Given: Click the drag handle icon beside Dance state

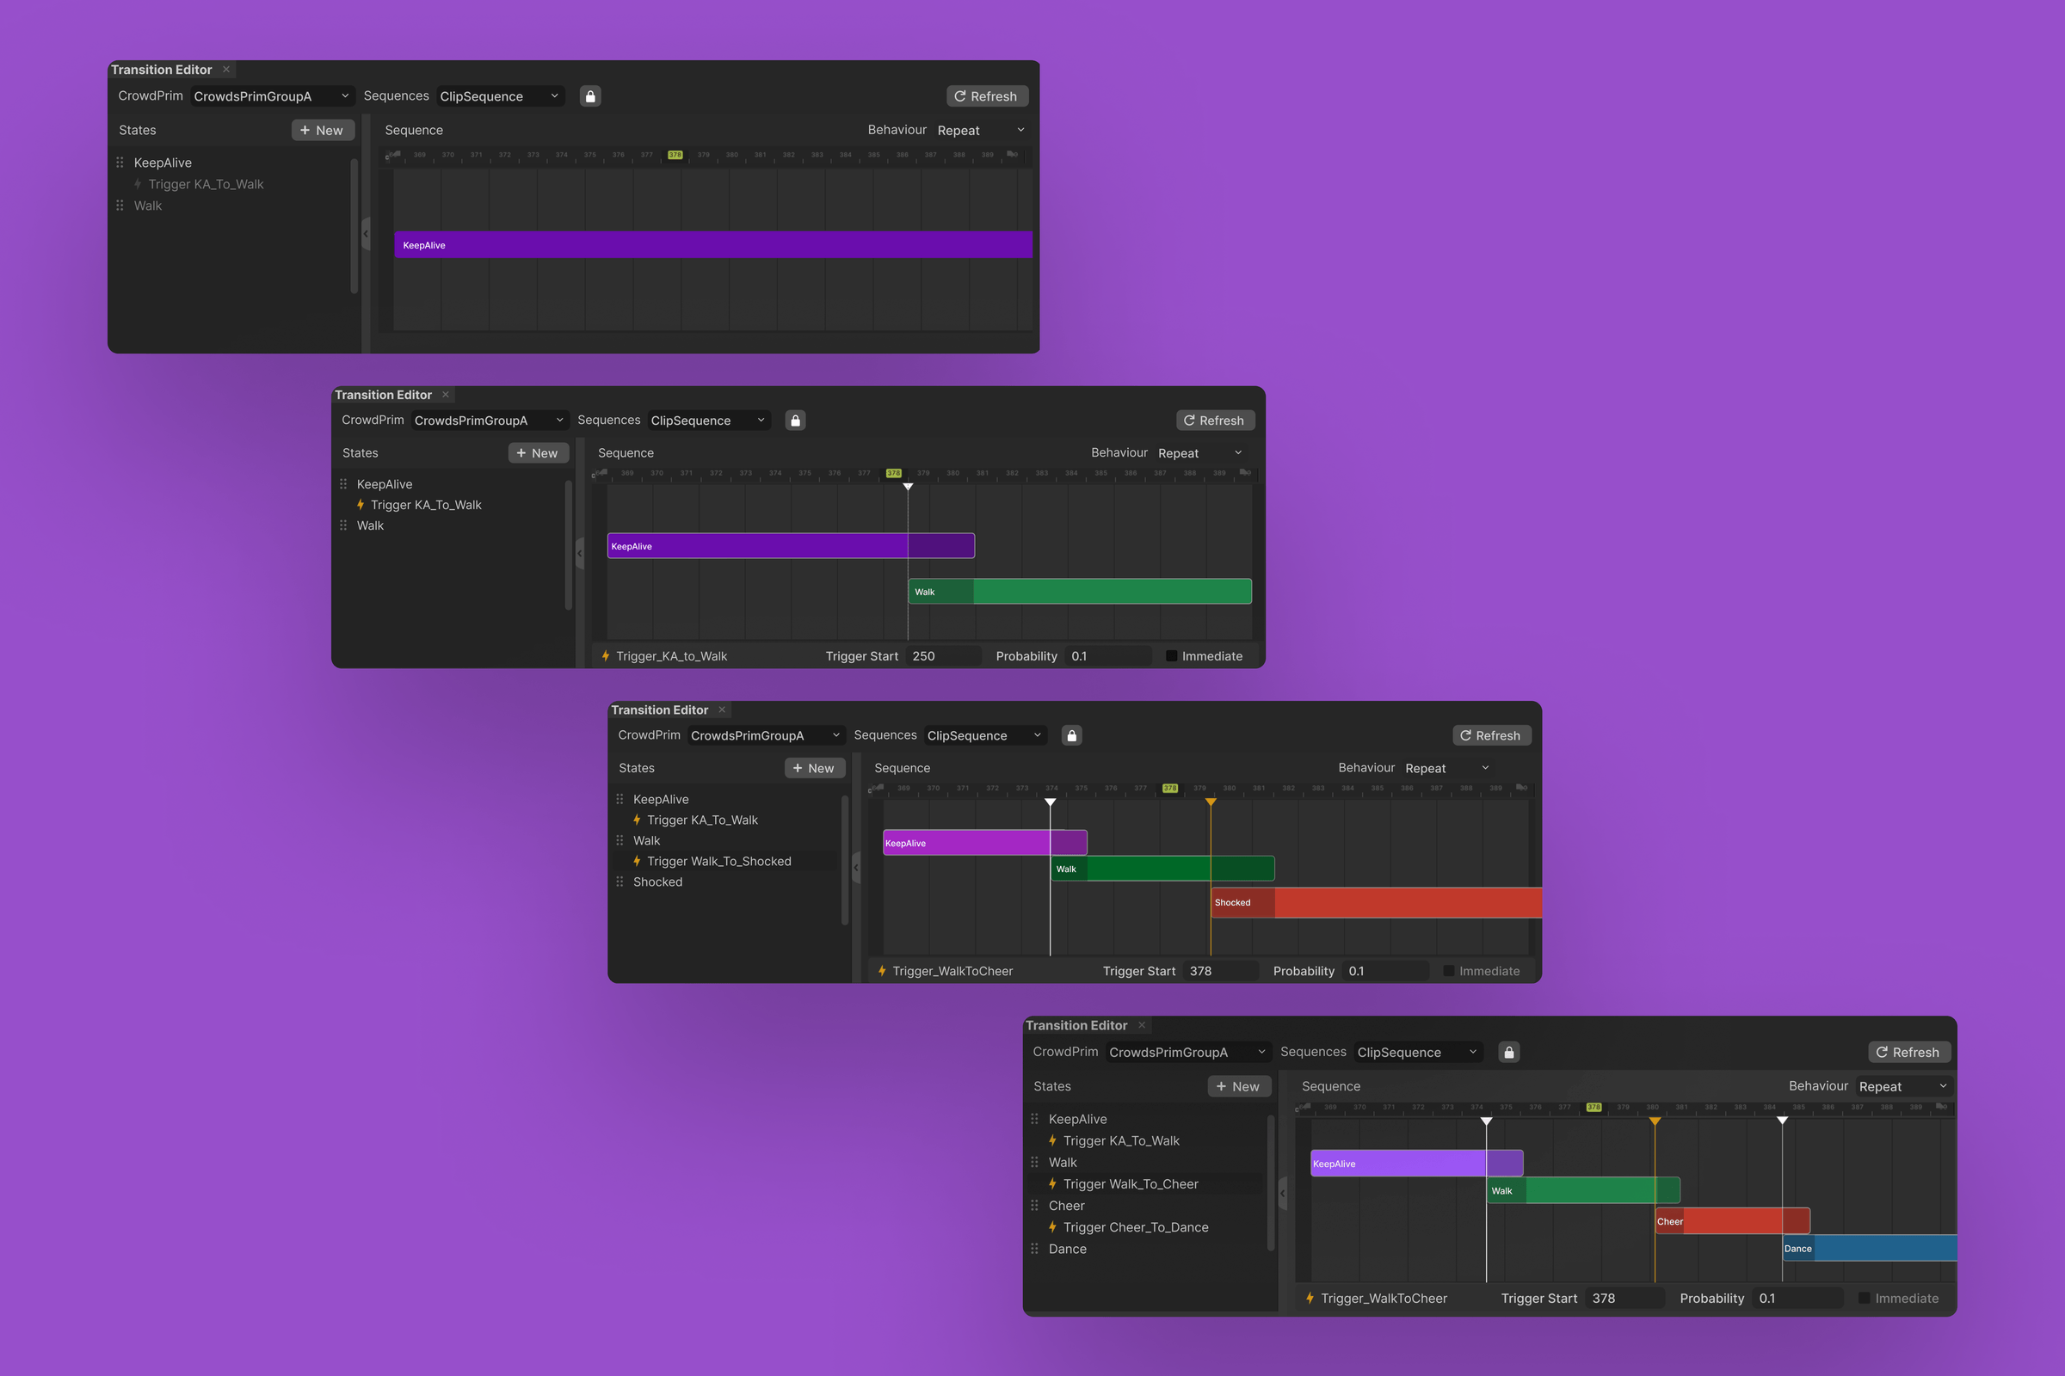Looking at the screenshot, I should click(1034, 1249).
